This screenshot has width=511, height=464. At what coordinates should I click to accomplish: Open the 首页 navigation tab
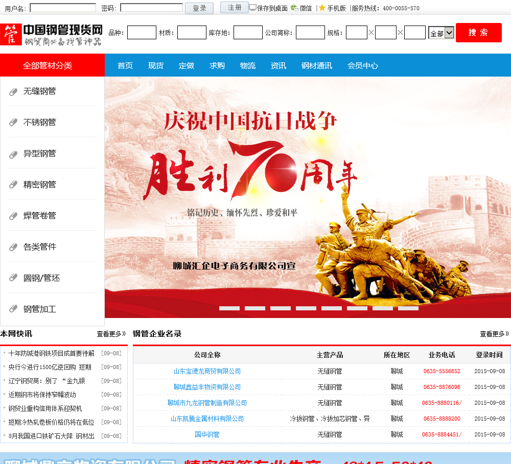[x=125, y=65]
